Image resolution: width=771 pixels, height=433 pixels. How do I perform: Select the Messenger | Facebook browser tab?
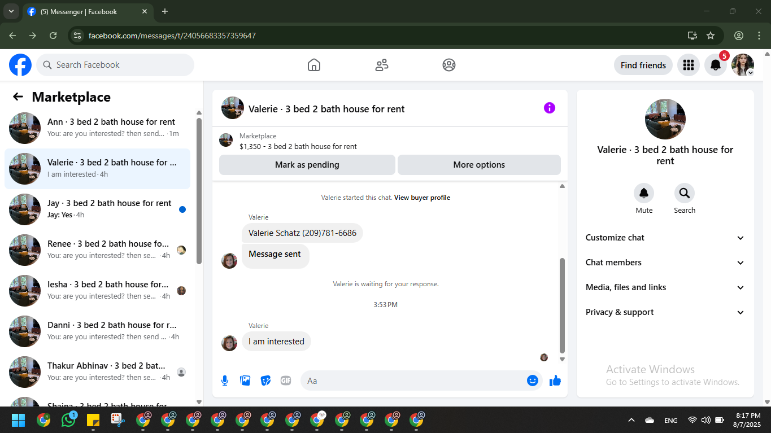pyautogui.click(x=88, y=11)
